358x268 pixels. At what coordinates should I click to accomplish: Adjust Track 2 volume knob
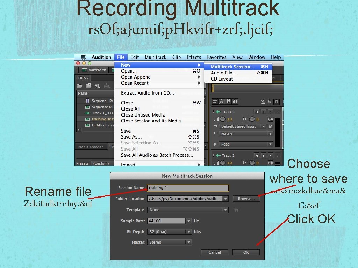click(223, 163)
